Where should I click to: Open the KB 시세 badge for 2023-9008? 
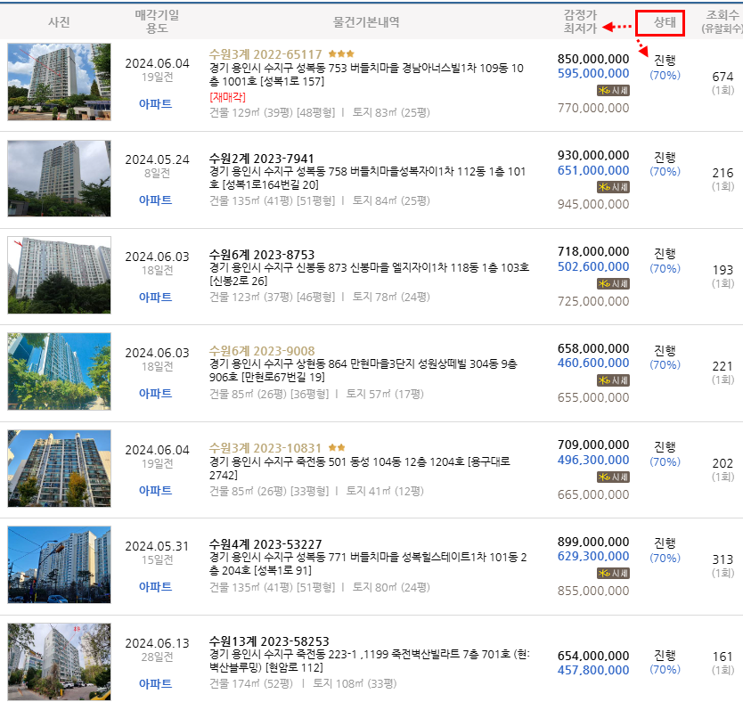613,380
